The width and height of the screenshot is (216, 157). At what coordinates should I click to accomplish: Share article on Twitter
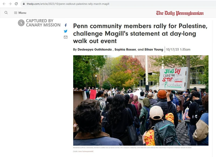(66, 31)
